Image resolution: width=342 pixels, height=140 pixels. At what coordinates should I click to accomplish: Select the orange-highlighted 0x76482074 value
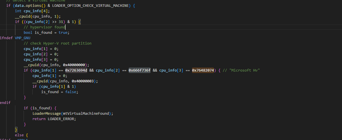203,70
